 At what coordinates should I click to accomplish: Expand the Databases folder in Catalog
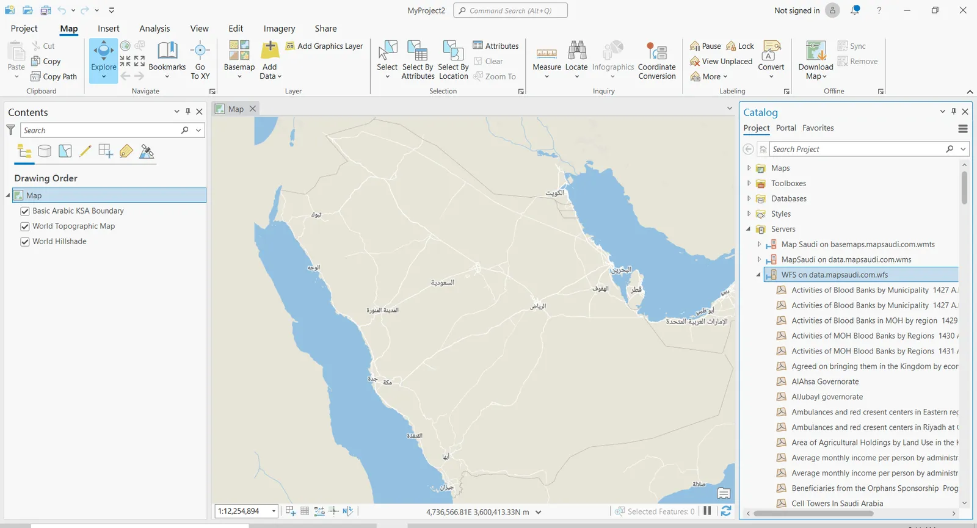[749, 198]
